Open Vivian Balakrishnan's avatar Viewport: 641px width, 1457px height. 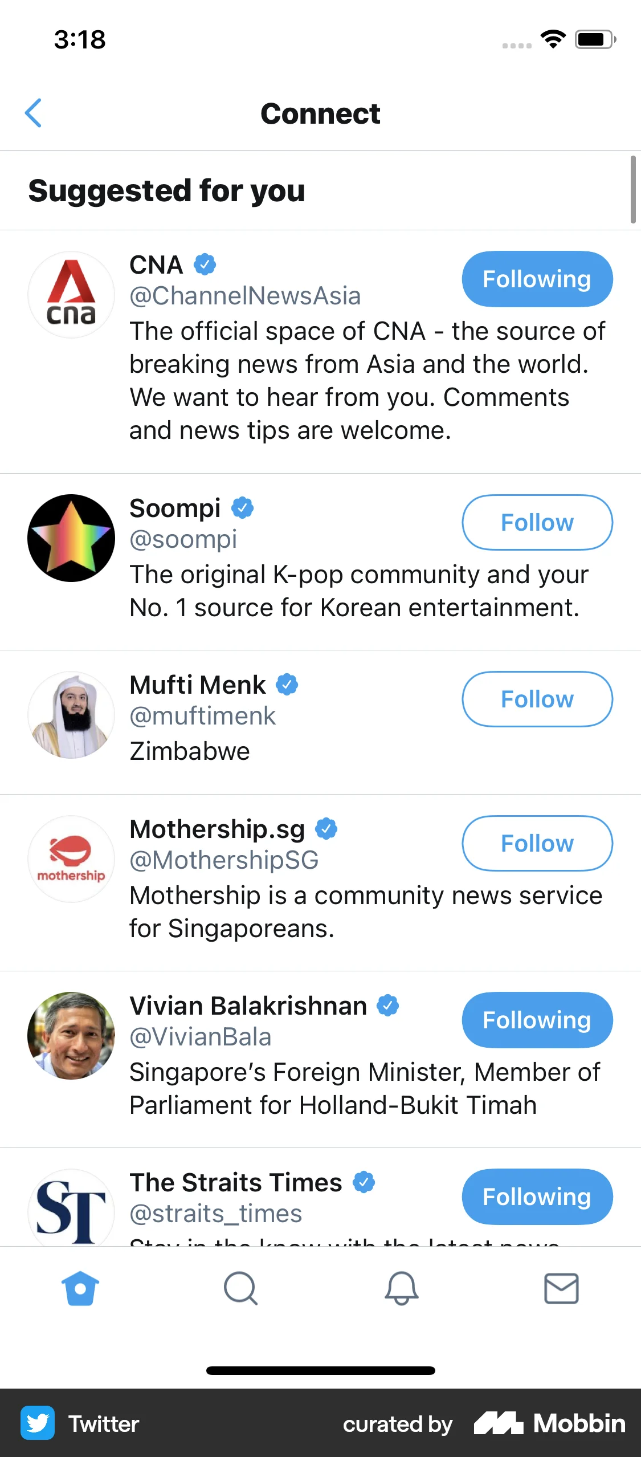tap(71, 1036)
